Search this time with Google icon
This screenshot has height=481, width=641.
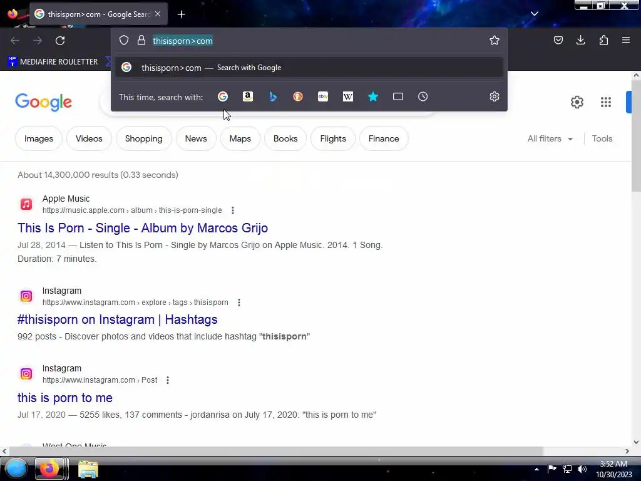coord(223,96)
